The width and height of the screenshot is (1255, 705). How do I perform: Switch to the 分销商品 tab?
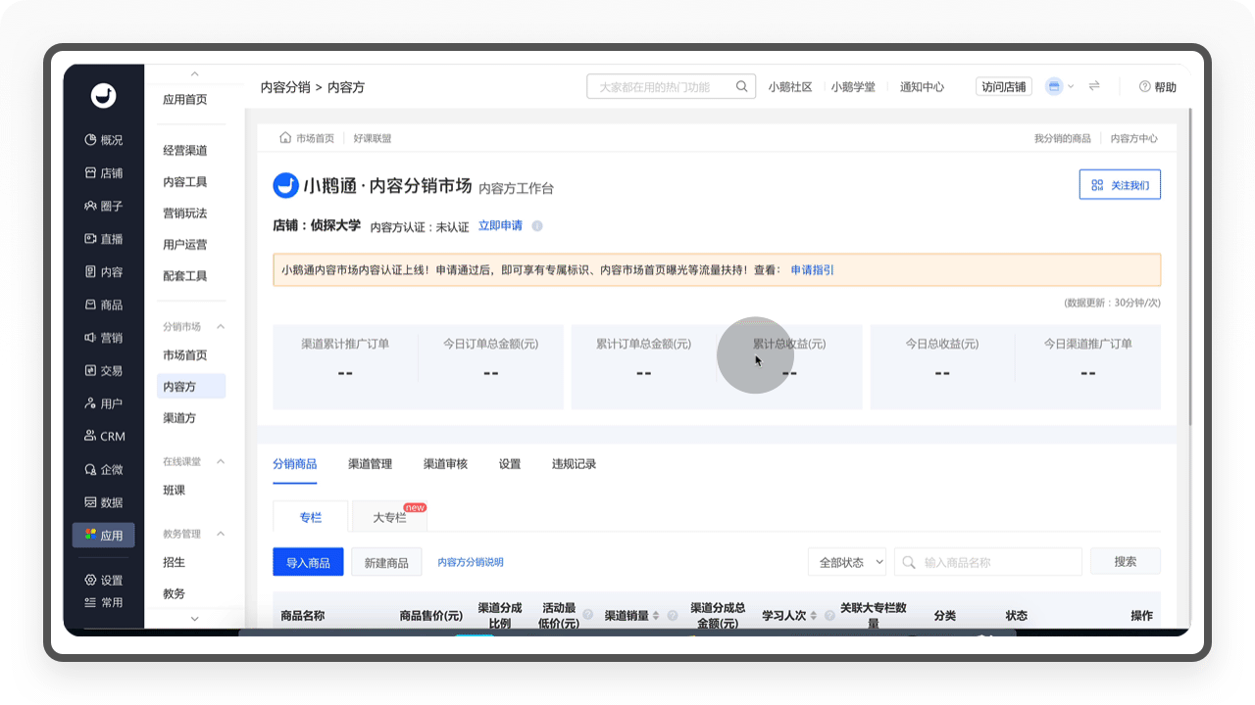coord(295,464)
